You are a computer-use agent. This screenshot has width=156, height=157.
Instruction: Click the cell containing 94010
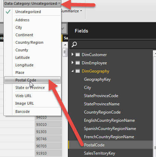point(48,117)
